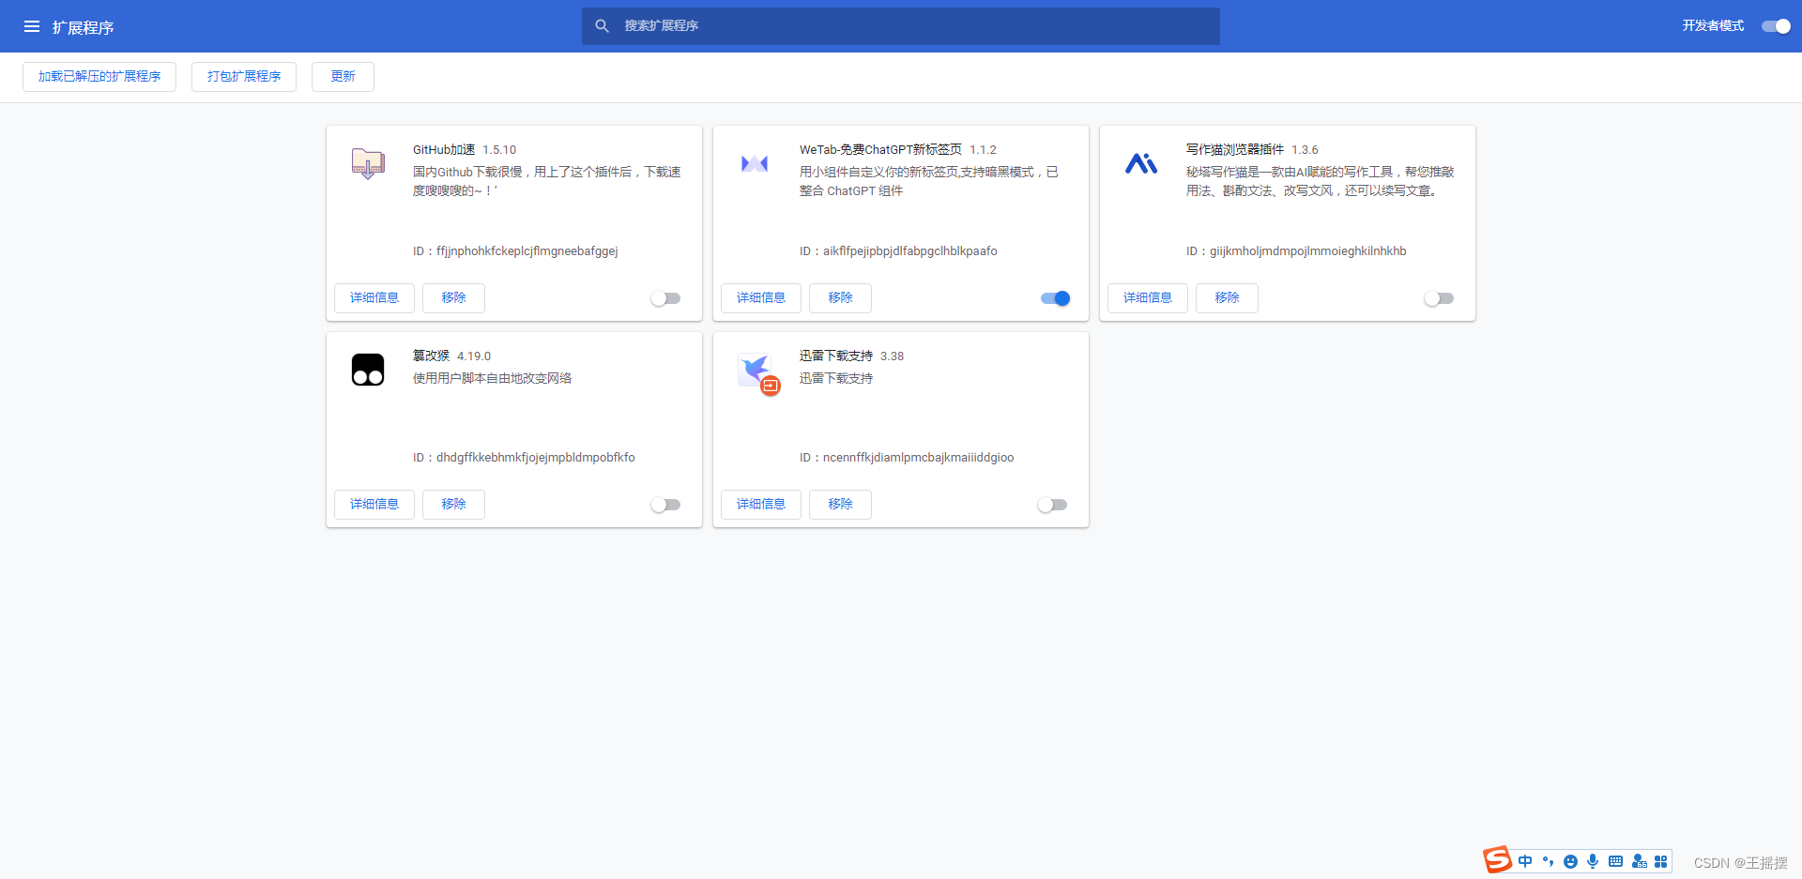
Task: Click the 写作猫浏览器插件 extension icon
Action: pyautogui.click(x=1141, y=163)
